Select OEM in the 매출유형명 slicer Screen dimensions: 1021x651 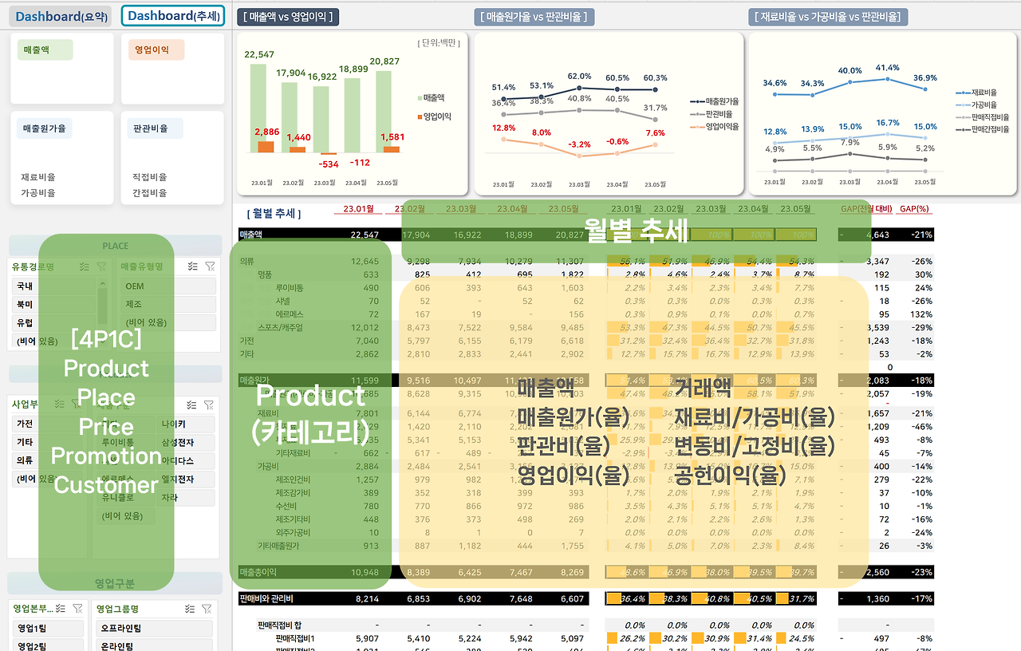point(168,286)
